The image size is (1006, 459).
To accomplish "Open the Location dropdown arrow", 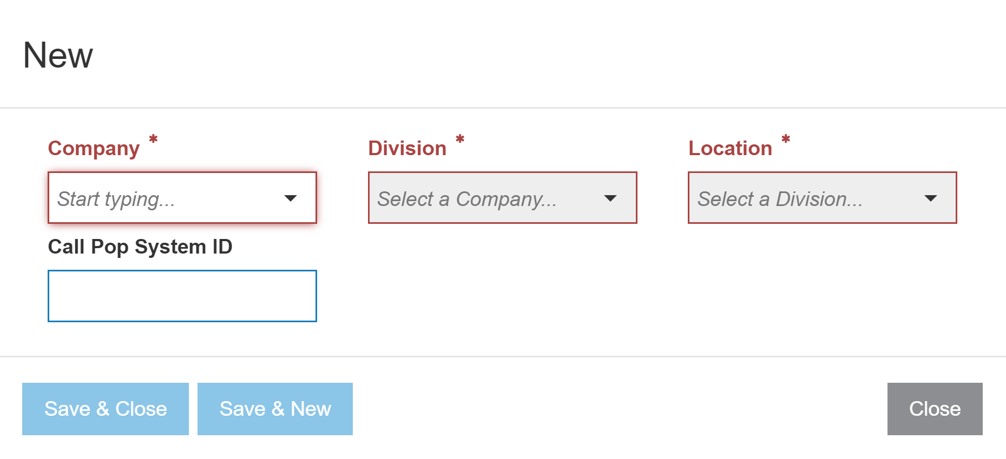I will [930, 198].
